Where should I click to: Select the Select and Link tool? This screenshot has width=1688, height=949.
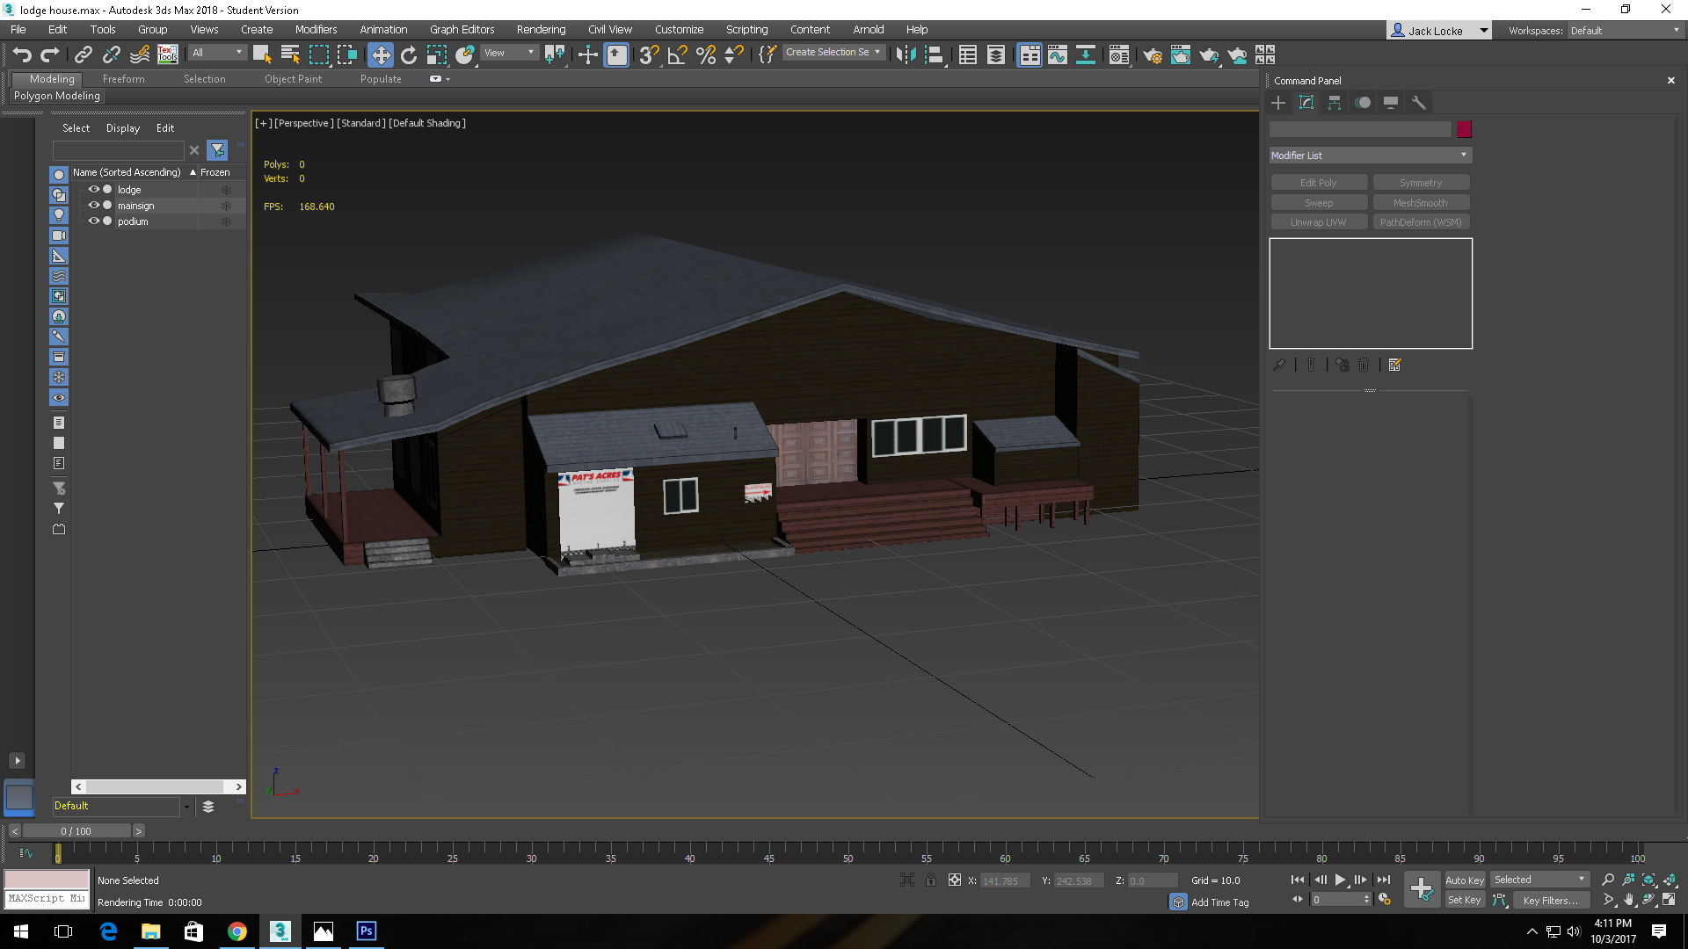point(84,54)
